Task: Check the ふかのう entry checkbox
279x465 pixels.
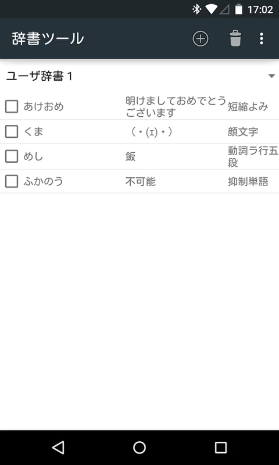Action: click(12, 181)
